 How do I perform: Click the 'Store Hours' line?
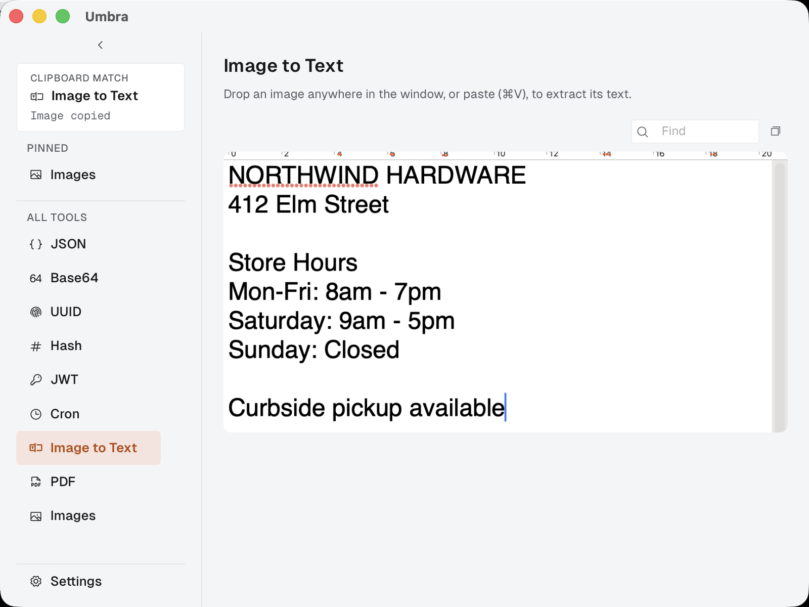293,263
